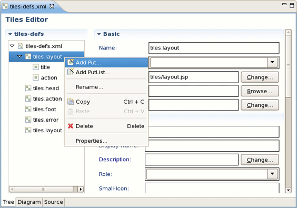
Task: Click the tree scroll left arrow
Action: (12, 189)
